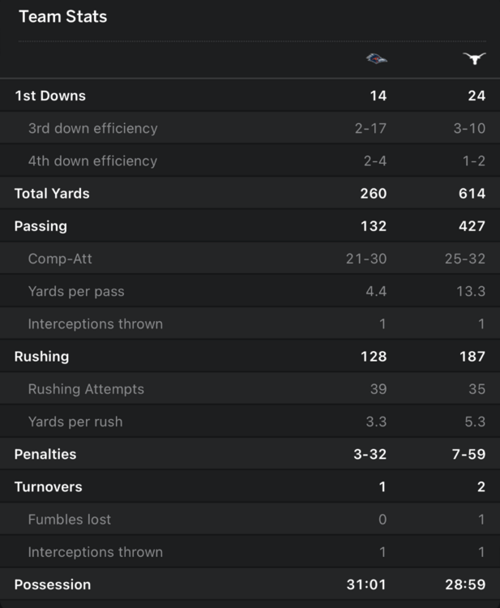Select the Team Stats heading

pyautogui.click(x=62, y=16)
